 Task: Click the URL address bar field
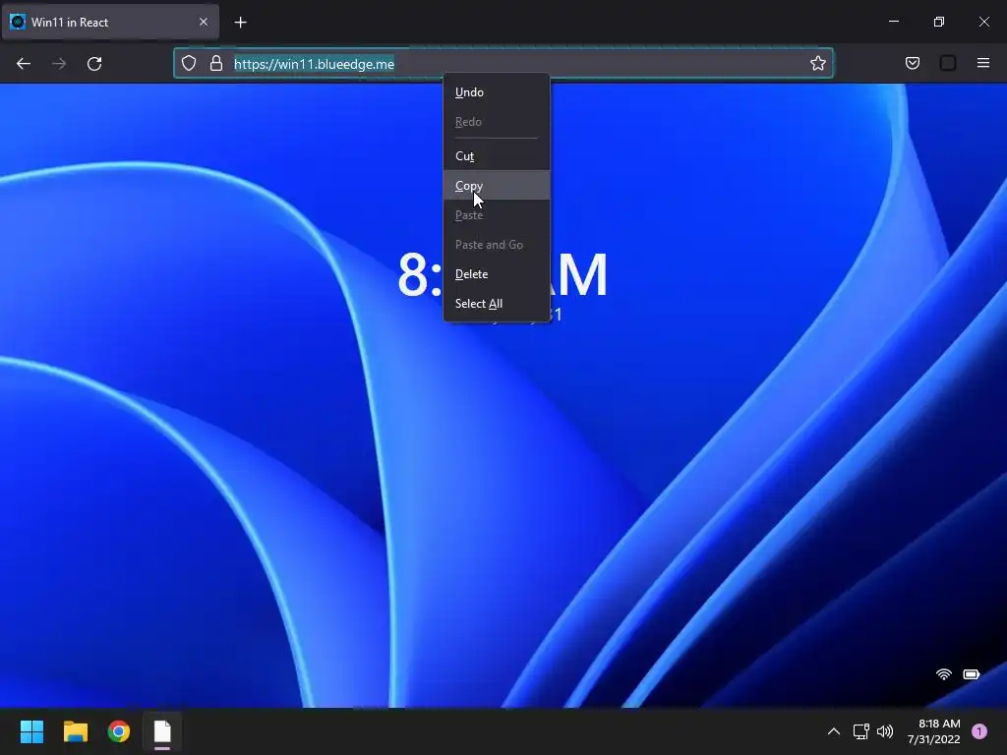pyautogui.click(x=503, y=63)
